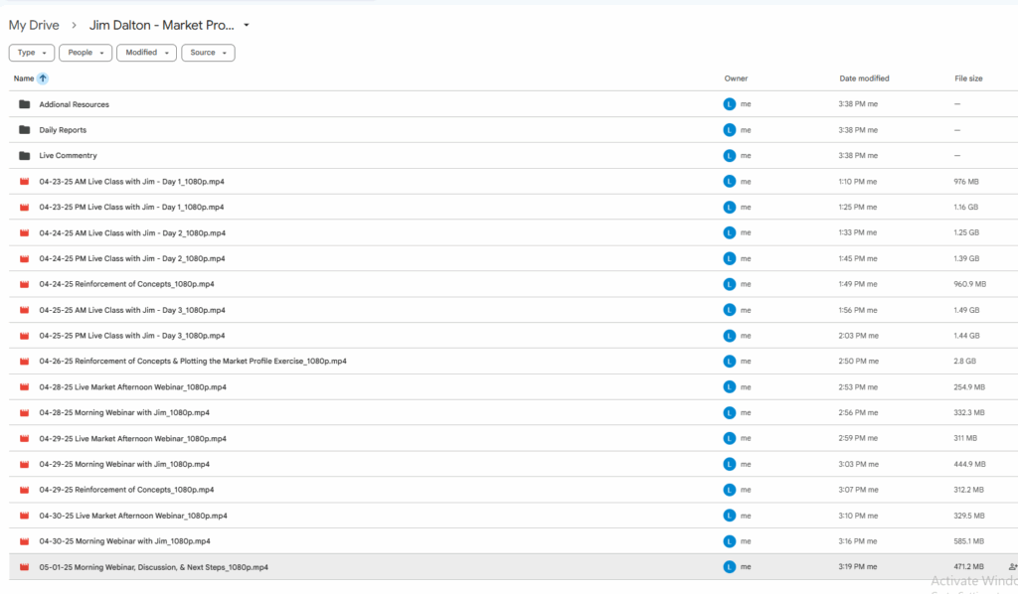Image resolution: width=1018 pixels, height=594 pixels.
Task: Select 05-01-25 Morning Webinar, Discussion & Next Steps file
Action: [x=153, y=567]
